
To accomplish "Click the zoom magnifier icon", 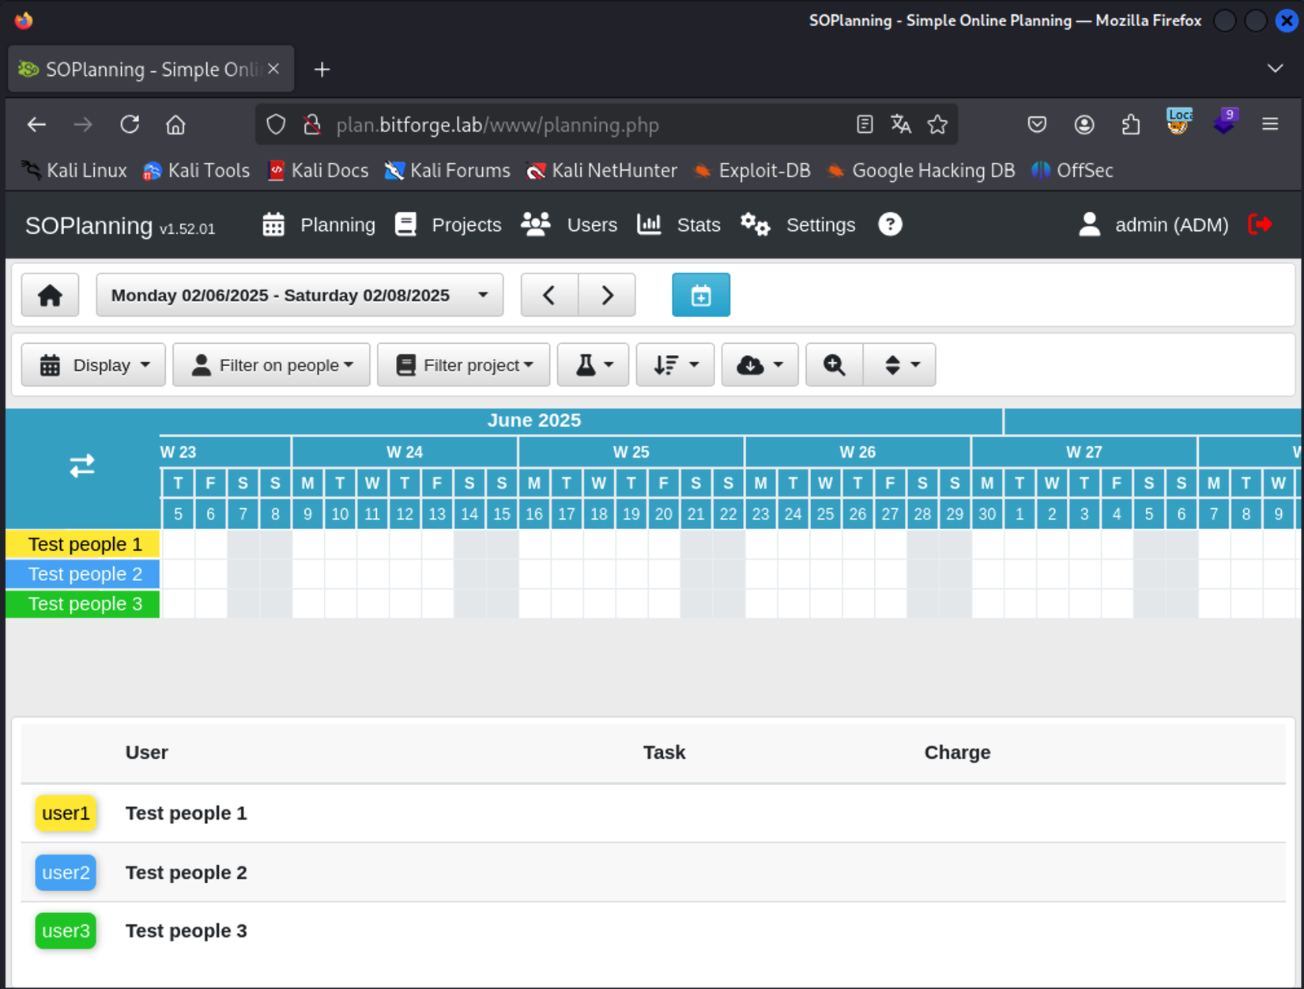I will (834, 365).
